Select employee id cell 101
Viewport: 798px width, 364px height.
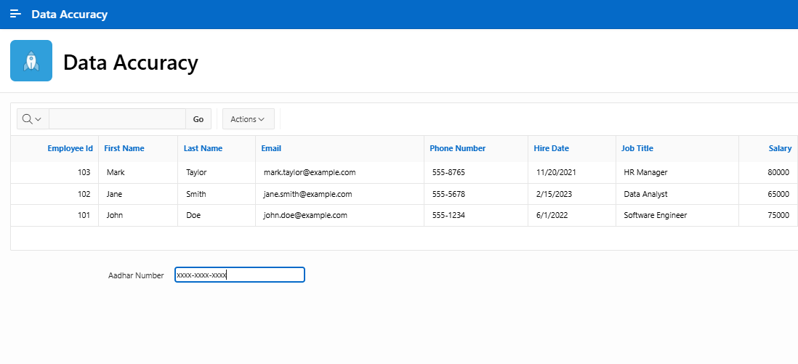coord(84,215)
